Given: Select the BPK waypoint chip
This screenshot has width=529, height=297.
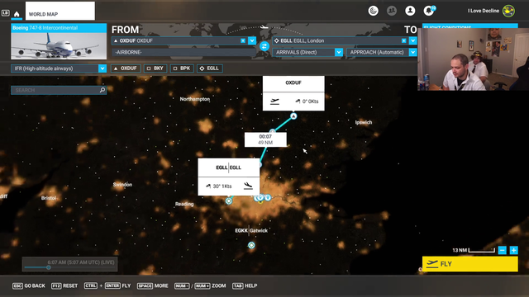Looking at the screenshot, I should [182, 68].
